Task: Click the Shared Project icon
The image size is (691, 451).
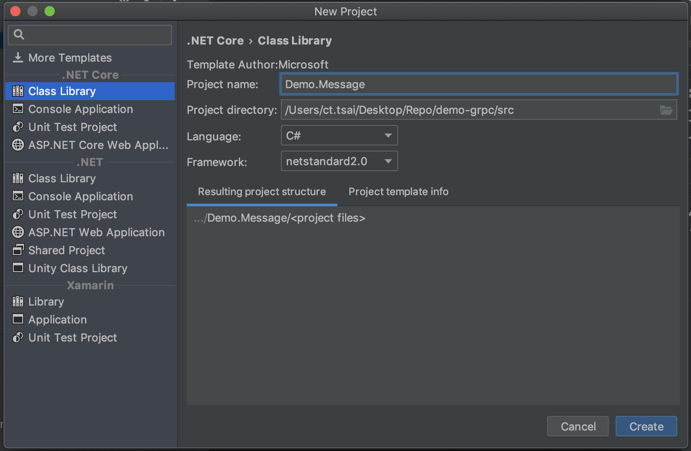Action: click(18, 250)
